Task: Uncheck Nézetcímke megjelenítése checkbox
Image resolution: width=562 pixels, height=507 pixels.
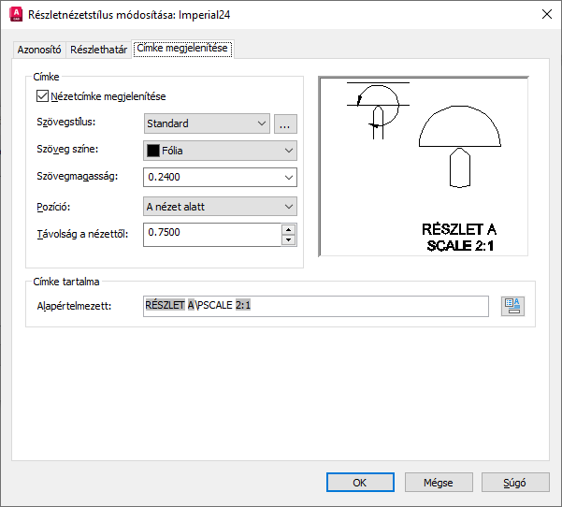Action: pos(42,96)
